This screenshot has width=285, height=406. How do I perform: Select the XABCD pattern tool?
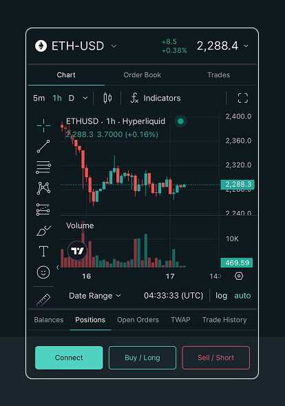pyautogui.click(x=43, y=188)
